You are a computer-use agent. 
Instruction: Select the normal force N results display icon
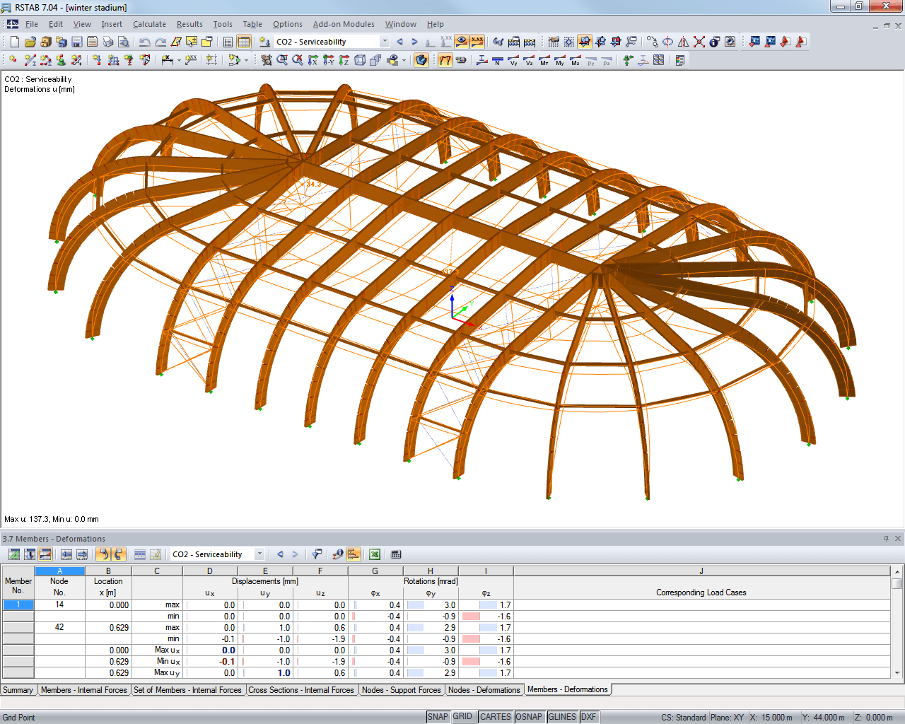[x=496, y=60]
